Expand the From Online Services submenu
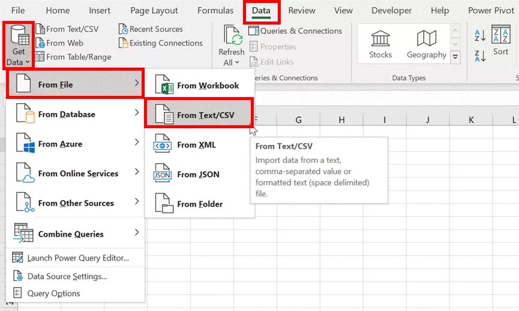The image size is (519, 311). coord(75,173)
